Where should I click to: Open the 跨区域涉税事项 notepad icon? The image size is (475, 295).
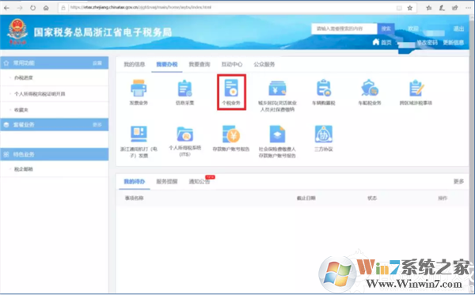(x=416, y=88)
